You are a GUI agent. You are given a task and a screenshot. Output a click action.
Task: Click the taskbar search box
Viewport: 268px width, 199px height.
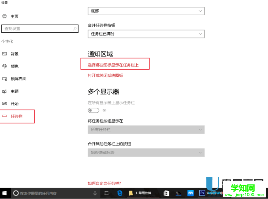56,193
